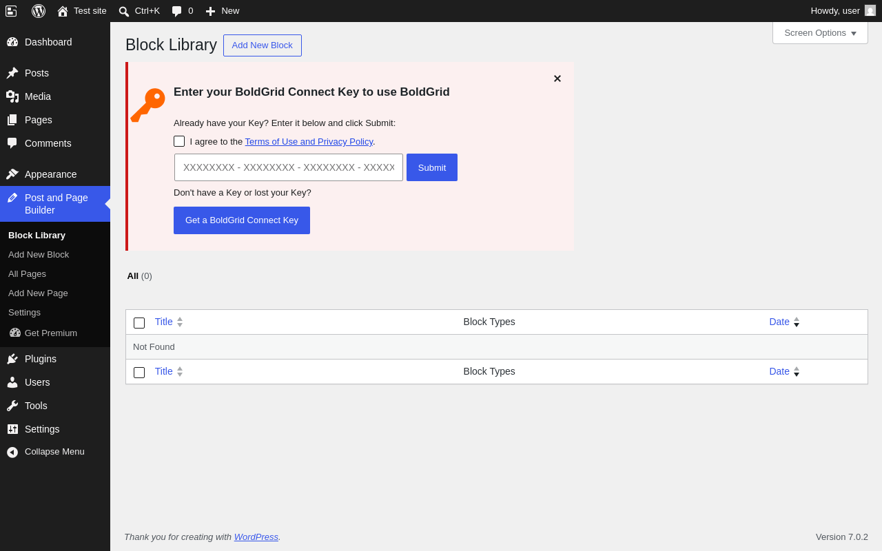This screenshot has height=551, width=882.
Task: Click the plus icon next to New
Action: (211, 11)
